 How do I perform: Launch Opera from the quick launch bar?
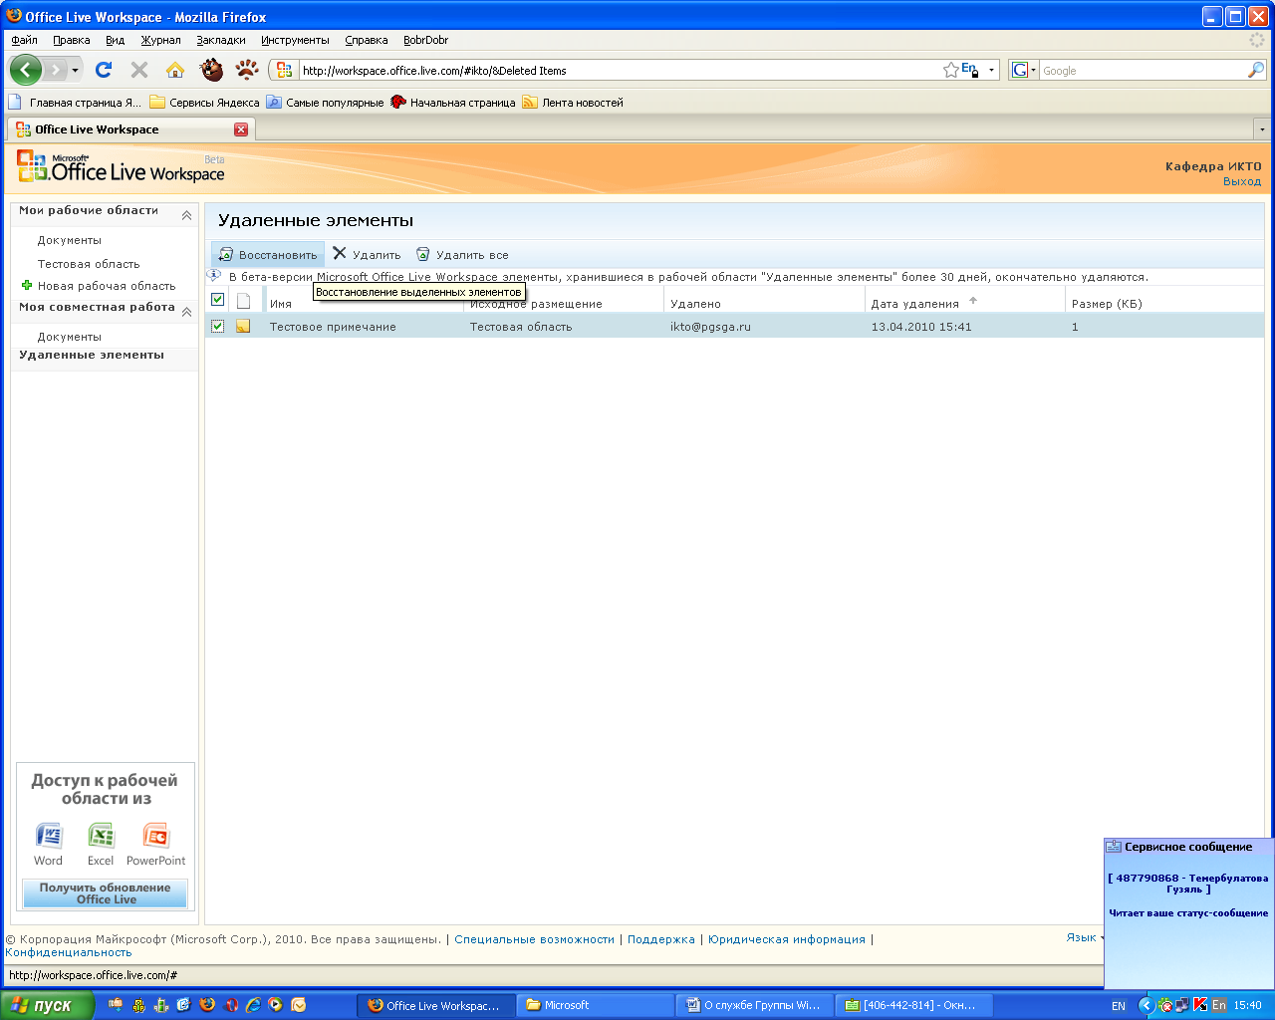click(x=231, y=1005)
